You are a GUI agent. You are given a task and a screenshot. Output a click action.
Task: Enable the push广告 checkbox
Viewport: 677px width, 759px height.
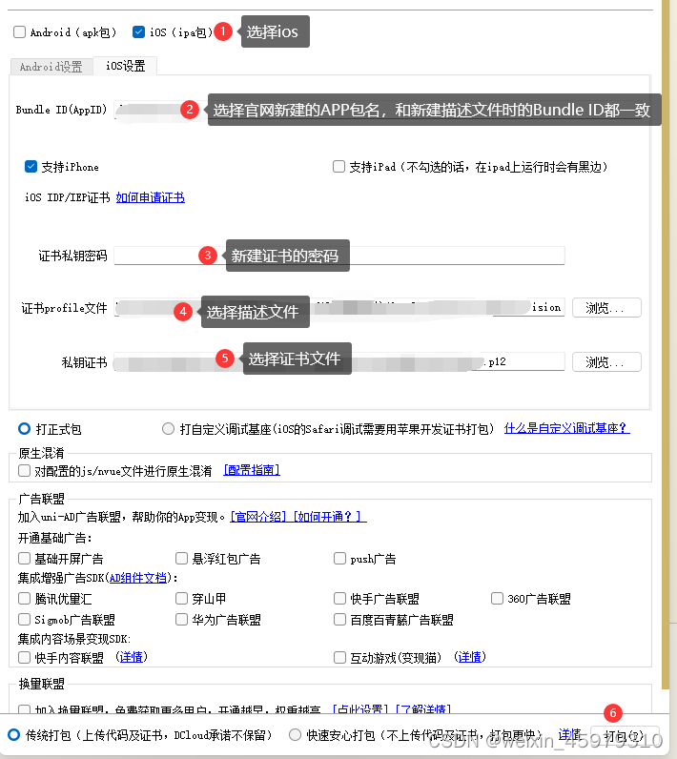(x=339, y=559)
